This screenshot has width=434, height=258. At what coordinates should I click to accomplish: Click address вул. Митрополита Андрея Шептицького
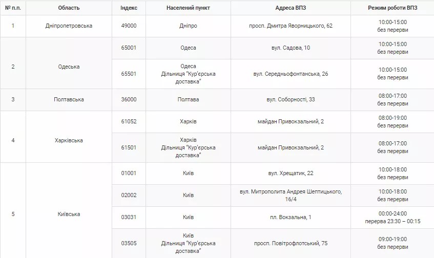coord(291,191)
